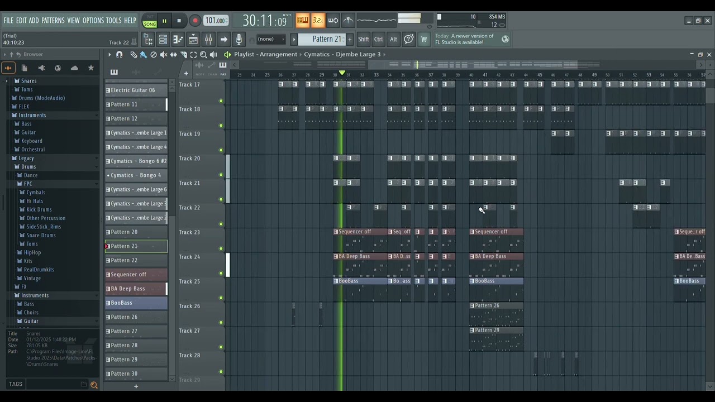Screen dimensions: 715x402
Task: Open the browser starred favorites tab
Action: tap(91, 68)
